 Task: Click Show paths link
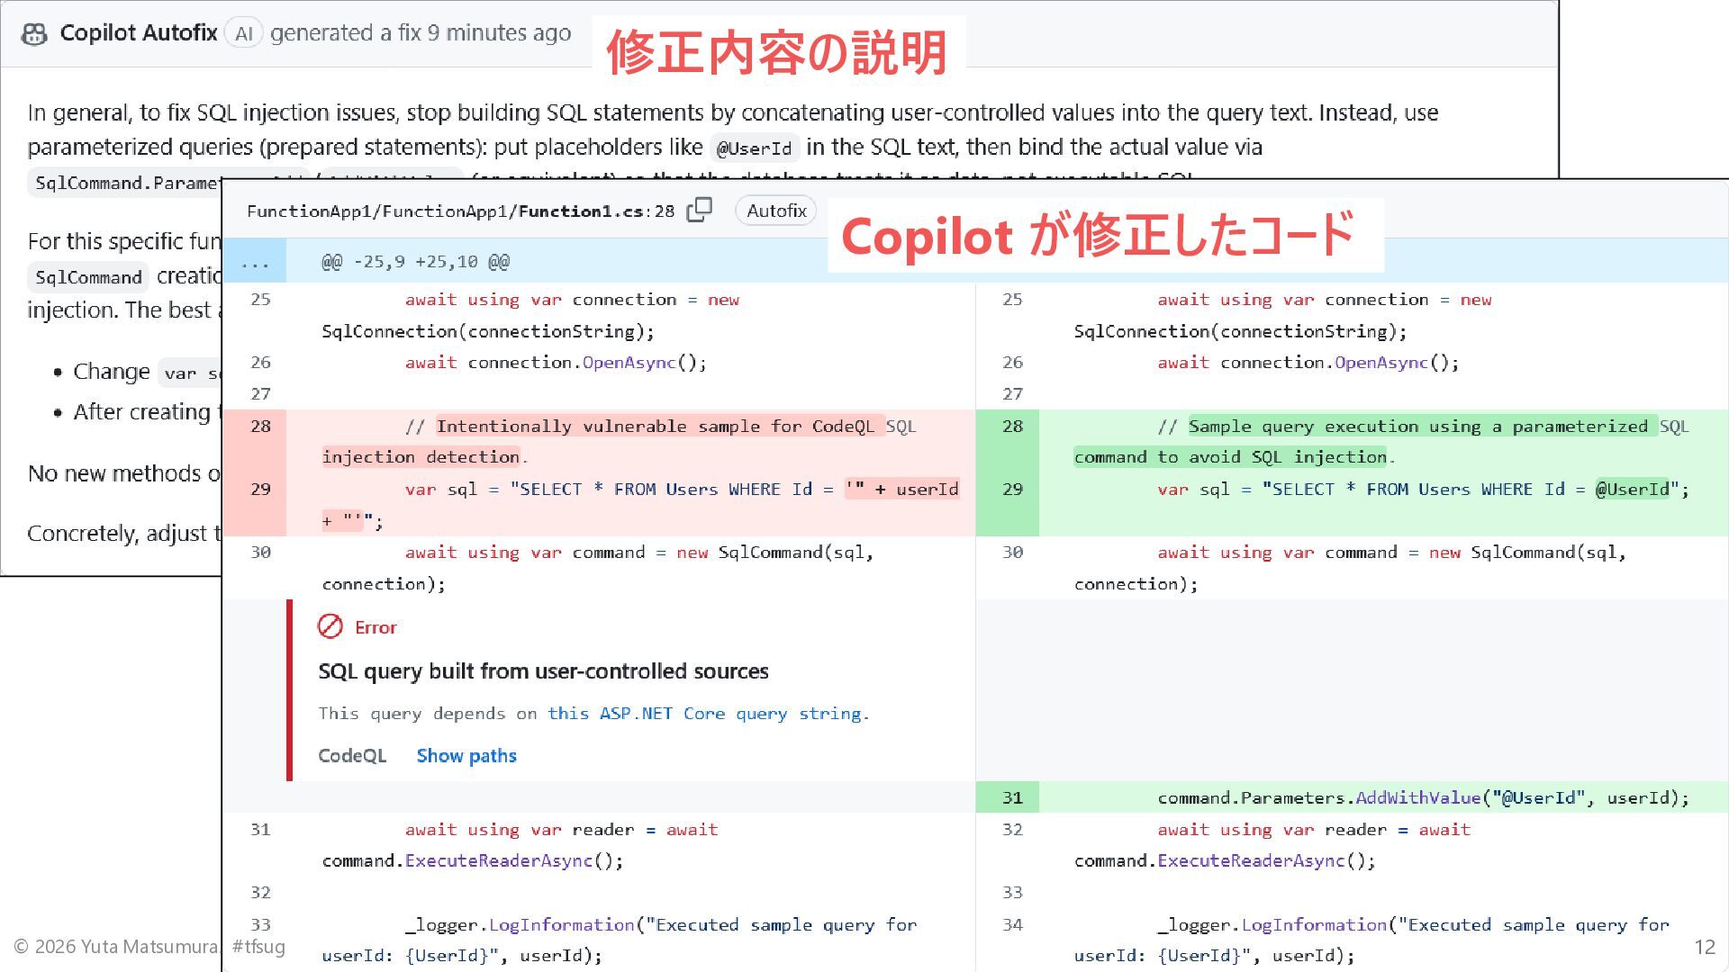[x=466, y=756]
